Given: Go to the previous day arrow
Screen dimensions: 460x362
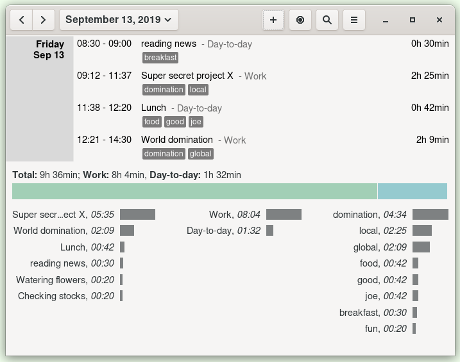Looking at the screenshot, I should (22, 20).
